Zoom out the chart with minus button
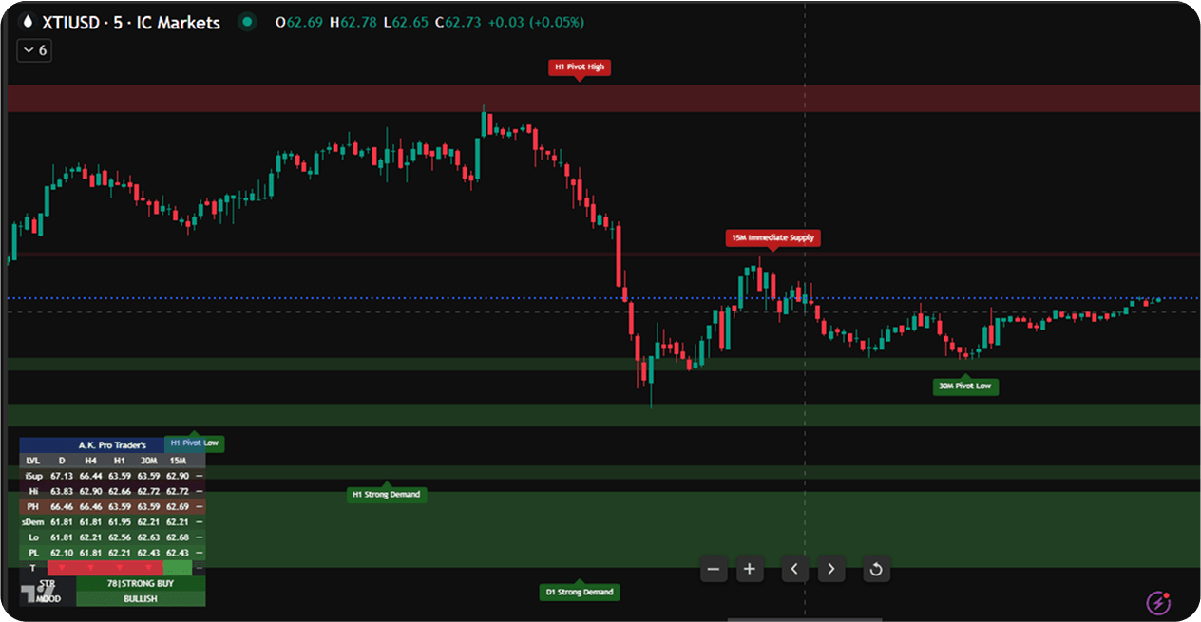 [x=715, y=569]
